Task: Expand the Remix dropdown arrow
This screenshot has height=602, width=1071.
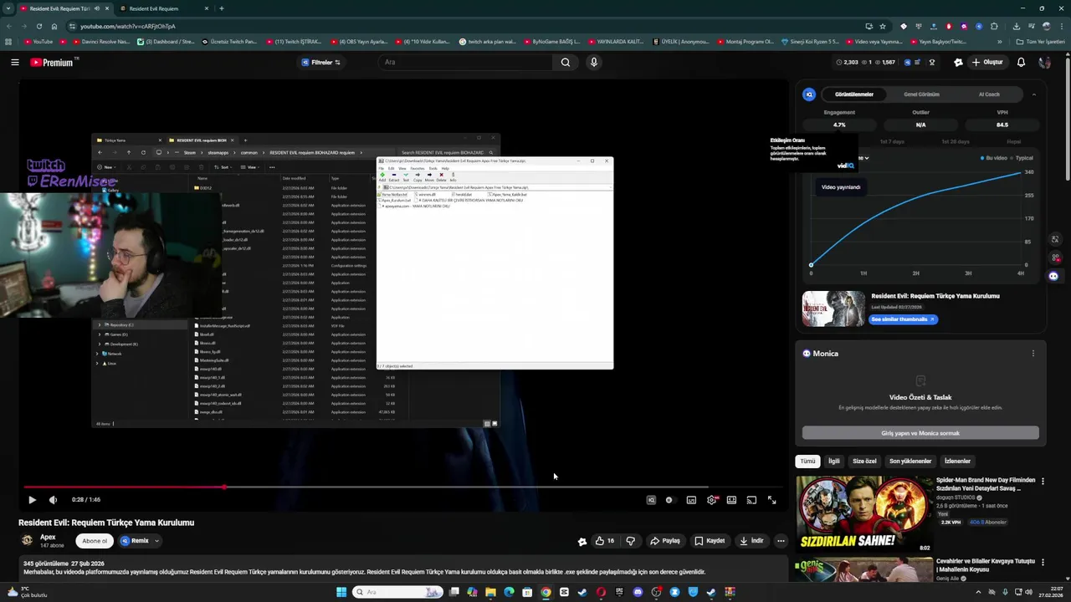Action: pyautogui.click(x=156, y=541)
